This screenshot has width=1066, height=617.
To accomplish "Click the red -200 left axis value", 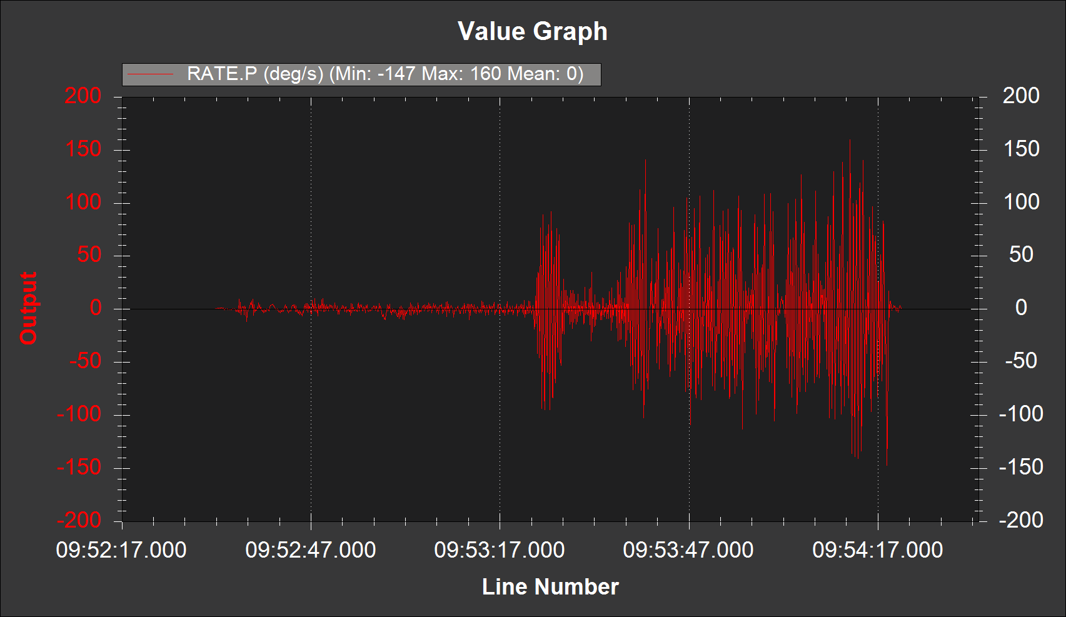I will point(79,520).
